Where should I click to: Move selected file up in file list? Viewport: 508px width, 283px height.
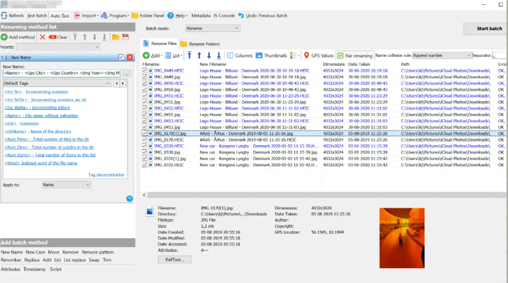click(x=199, y=56)
